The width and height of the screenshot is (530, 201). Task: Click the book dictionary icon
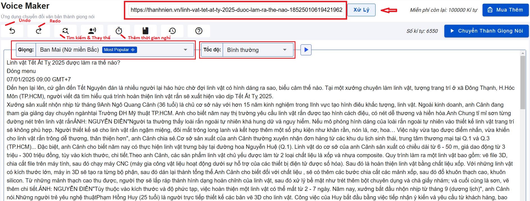(145, 31)
